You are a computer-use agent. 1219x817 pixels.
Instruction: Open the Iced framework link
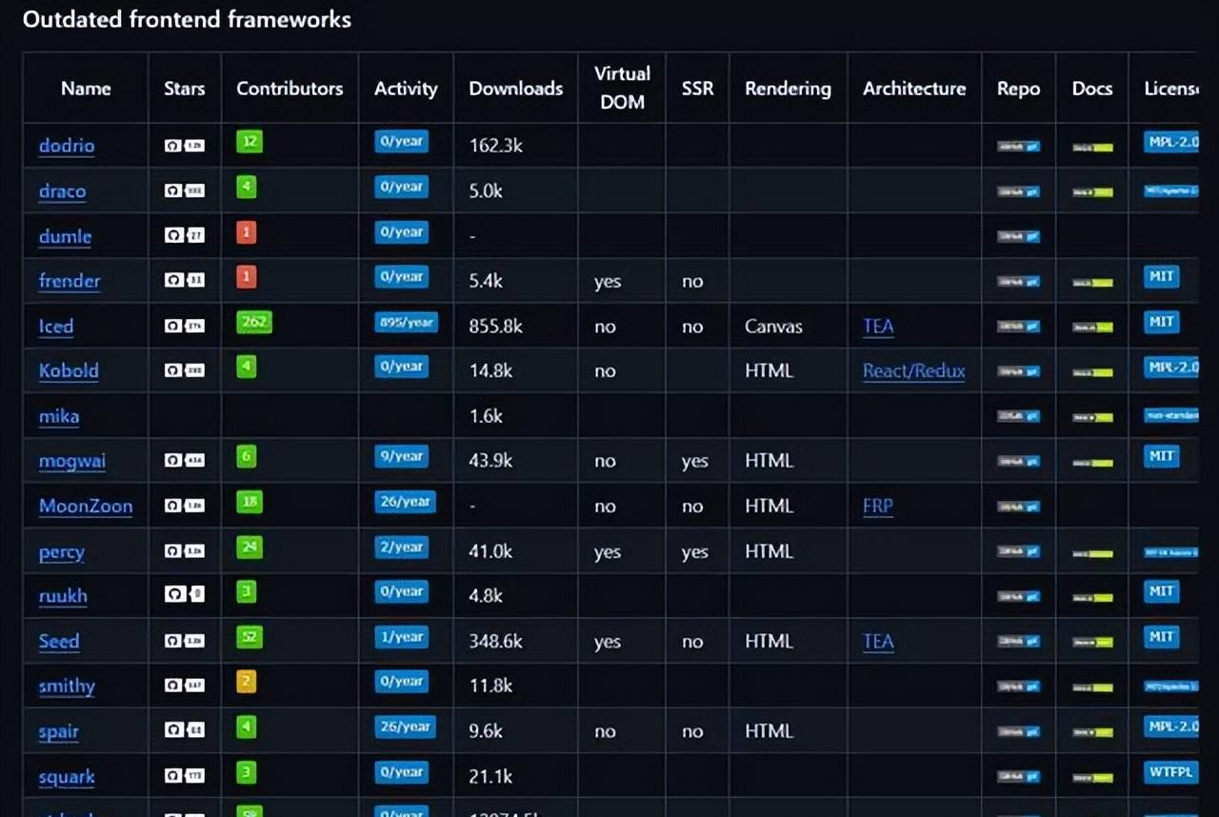click(56, 326)
